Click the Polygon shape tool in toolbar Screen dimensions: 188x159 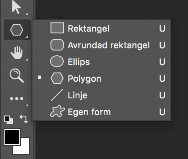17,30
